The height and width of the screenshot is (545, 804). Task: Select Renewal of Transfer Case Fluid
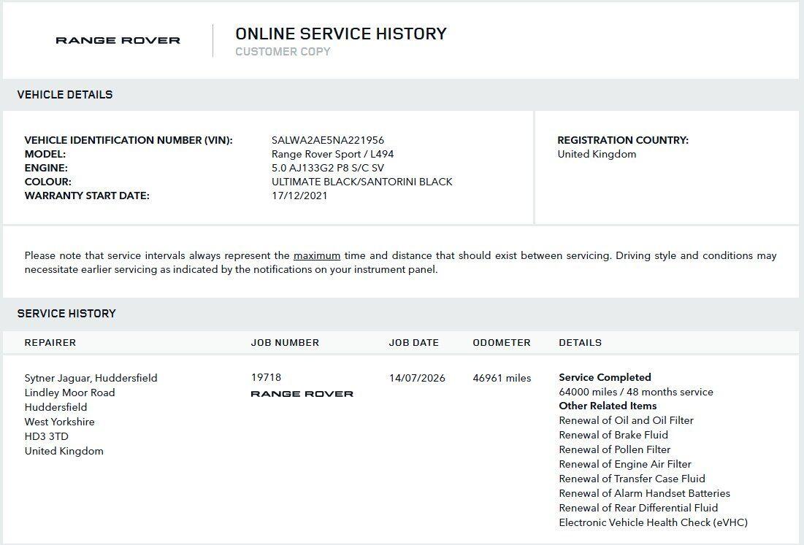coord(632,479)
